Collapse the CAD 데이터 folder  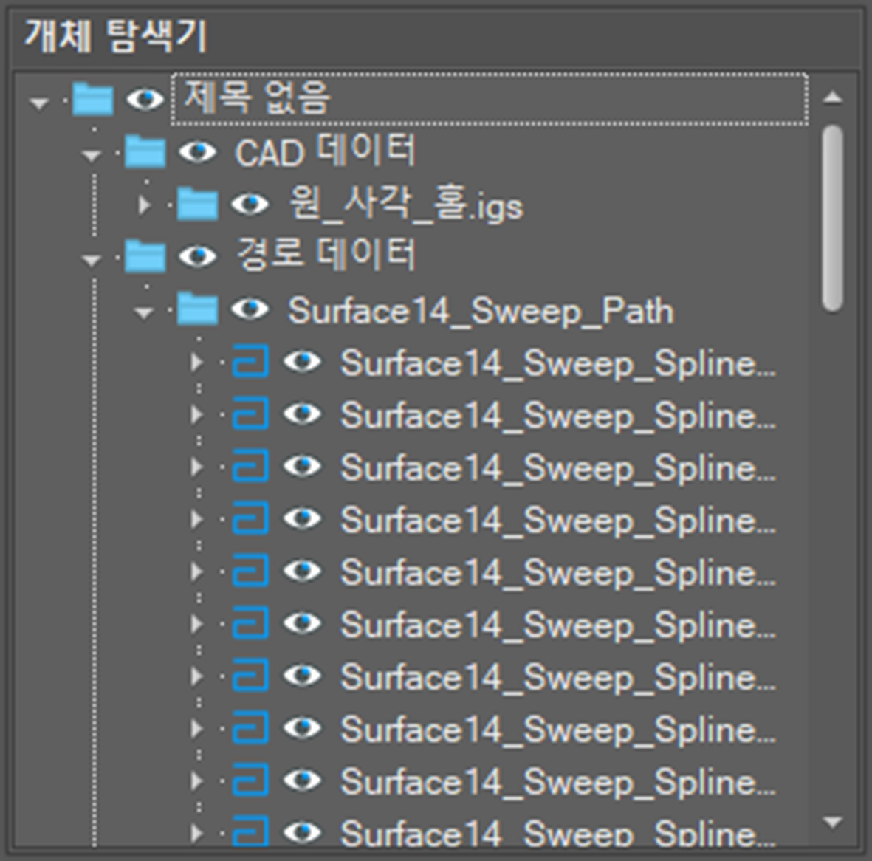(x=92, y=155)
